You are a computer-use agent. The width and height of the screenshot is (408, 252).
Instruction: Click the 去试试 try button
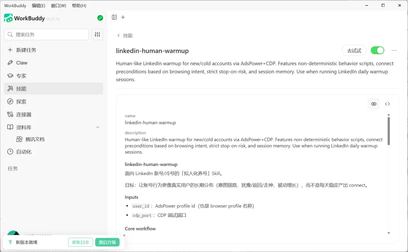pyautogui.click(x=354, y=51)
